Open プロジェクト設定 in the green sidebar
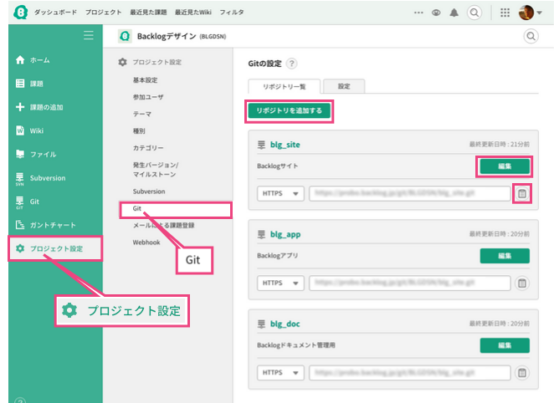This screenshot has height=403, width=554. click(x=55, y=248)
